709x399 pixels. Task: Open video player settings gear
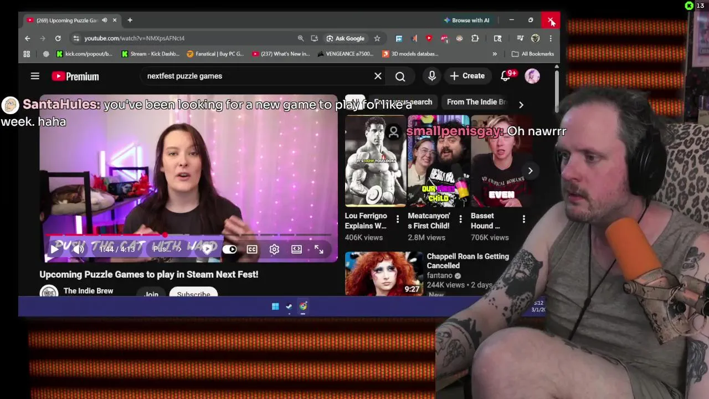click(x=274, y=249)
